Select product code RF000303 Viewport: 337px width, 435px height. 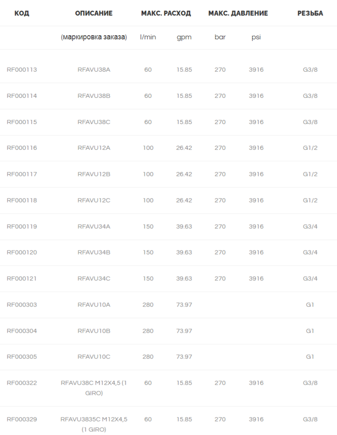22,305
